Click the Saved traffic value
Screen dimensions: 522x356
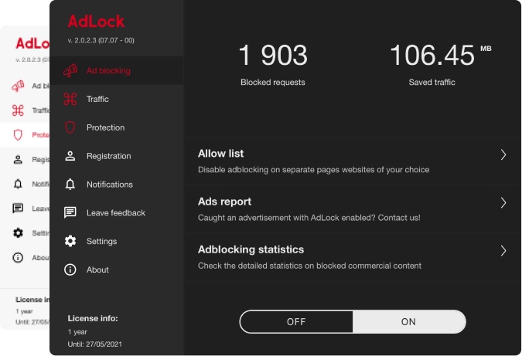click(432, 56)
